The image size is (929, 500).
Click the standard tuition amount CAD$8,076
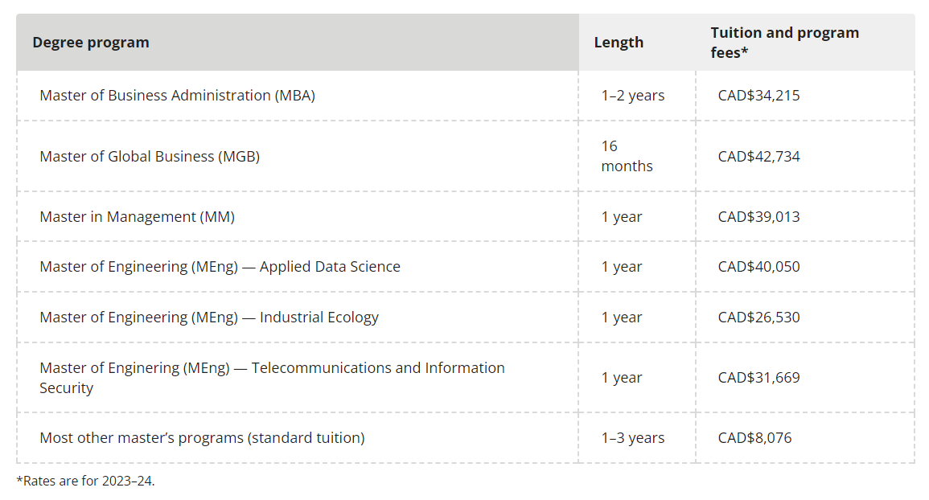point(754,438)
